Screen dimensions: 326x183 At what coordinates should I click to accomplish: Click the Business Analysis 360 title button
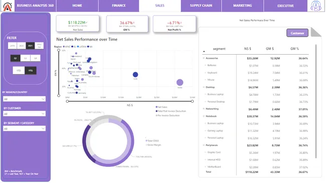point(35,6)
